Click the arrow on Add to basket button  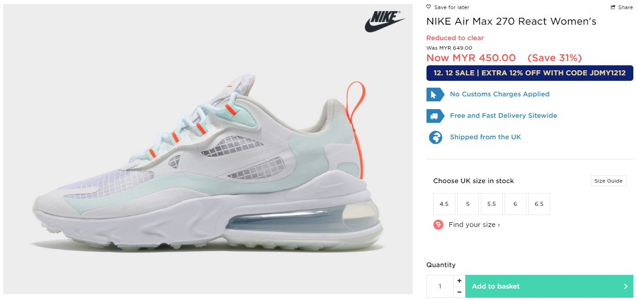coord(626,286)
